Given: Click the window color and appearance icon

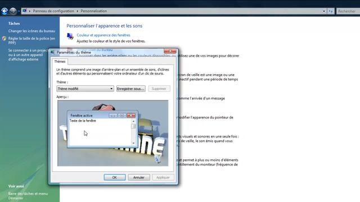Looking at the screenshot, I should click(x=70, y=36).
